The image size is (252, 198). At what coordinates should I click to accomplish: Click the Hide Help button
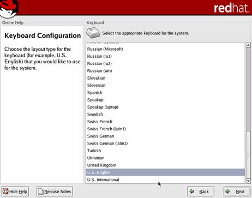tap(15, 191)
